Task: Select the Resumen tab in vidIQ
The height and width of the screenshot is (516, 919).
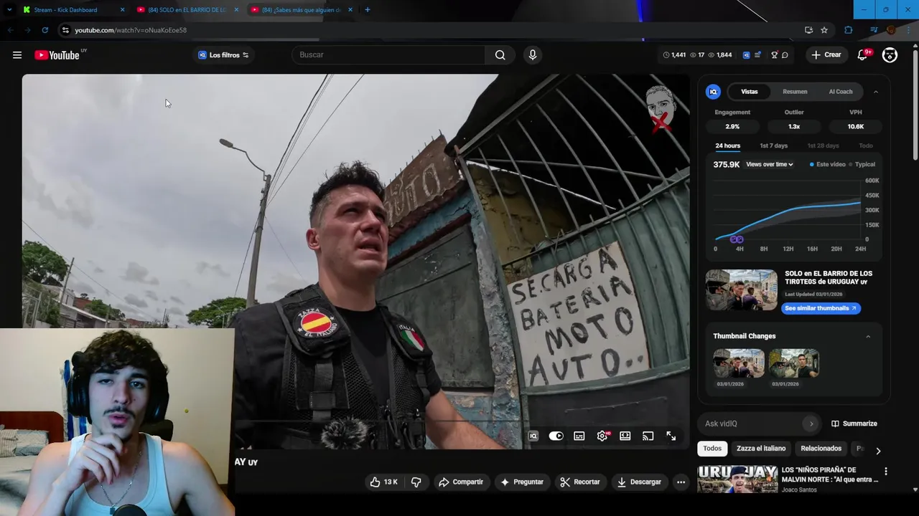Action: click(x=795, y=92)
